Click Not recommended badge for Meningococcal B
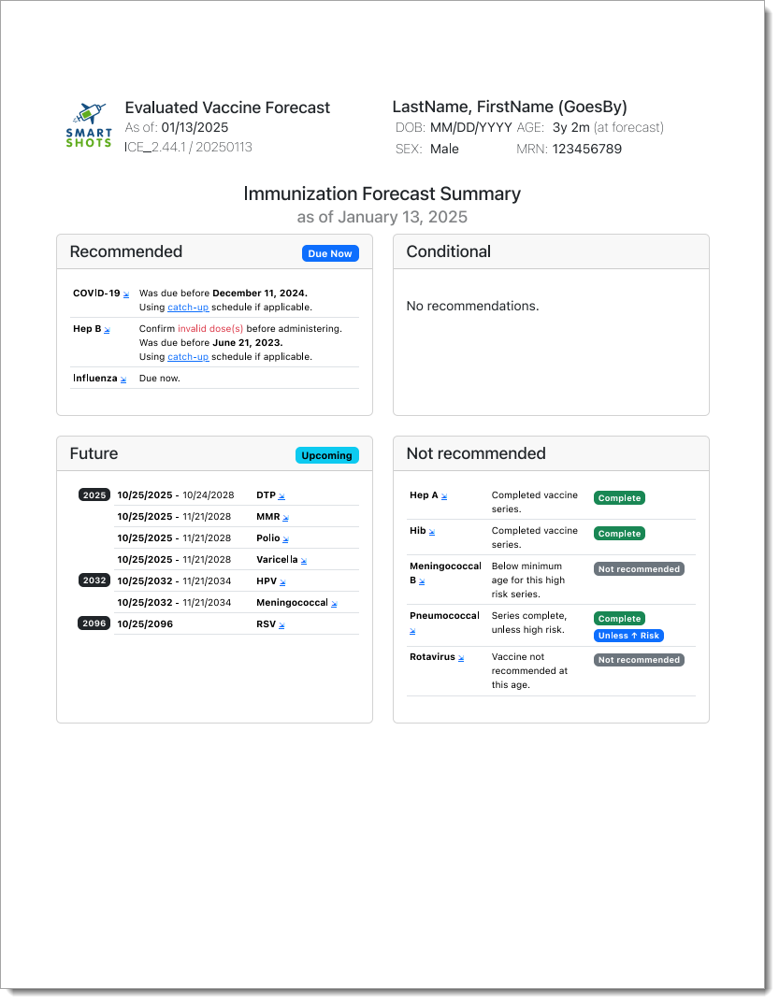 point(639,568)
